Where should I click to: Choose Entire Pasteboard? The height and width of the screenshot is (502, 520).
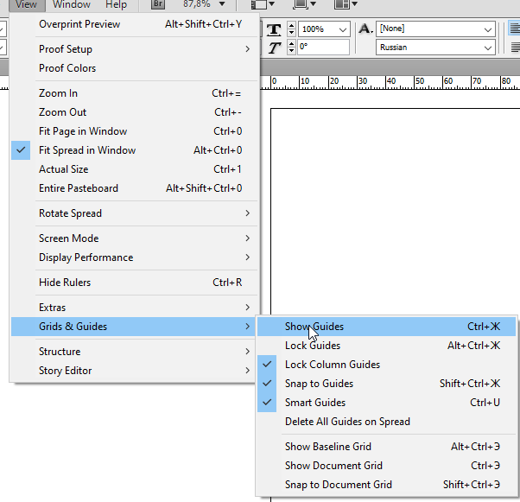coord(135,188)
